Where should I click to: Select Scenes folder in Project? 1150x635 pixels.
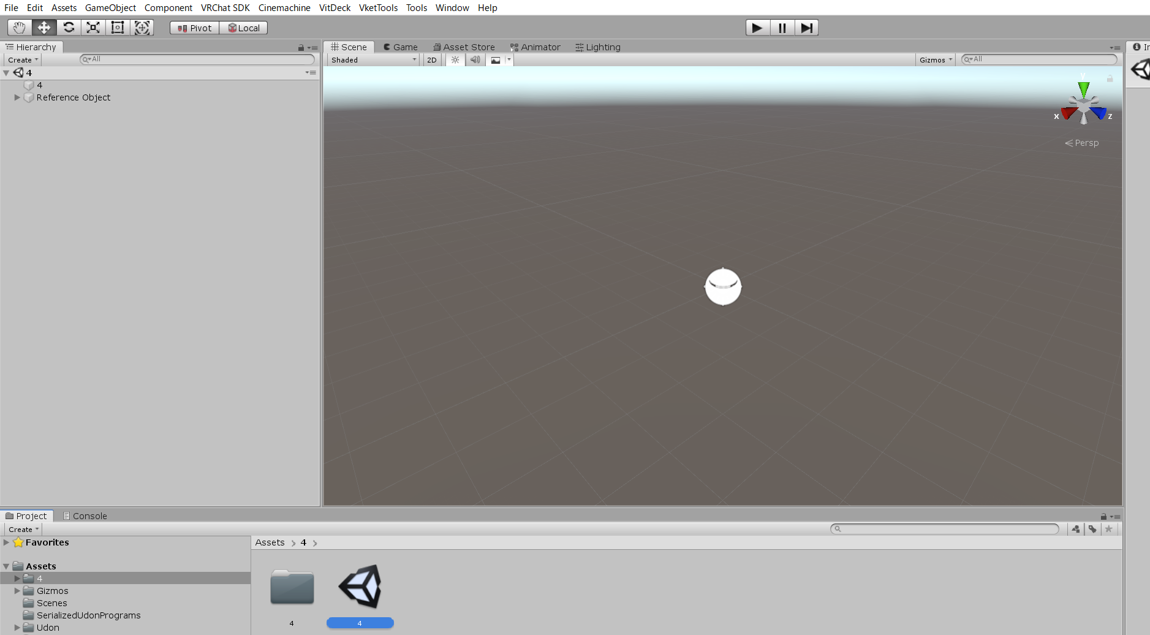point(51,603)
